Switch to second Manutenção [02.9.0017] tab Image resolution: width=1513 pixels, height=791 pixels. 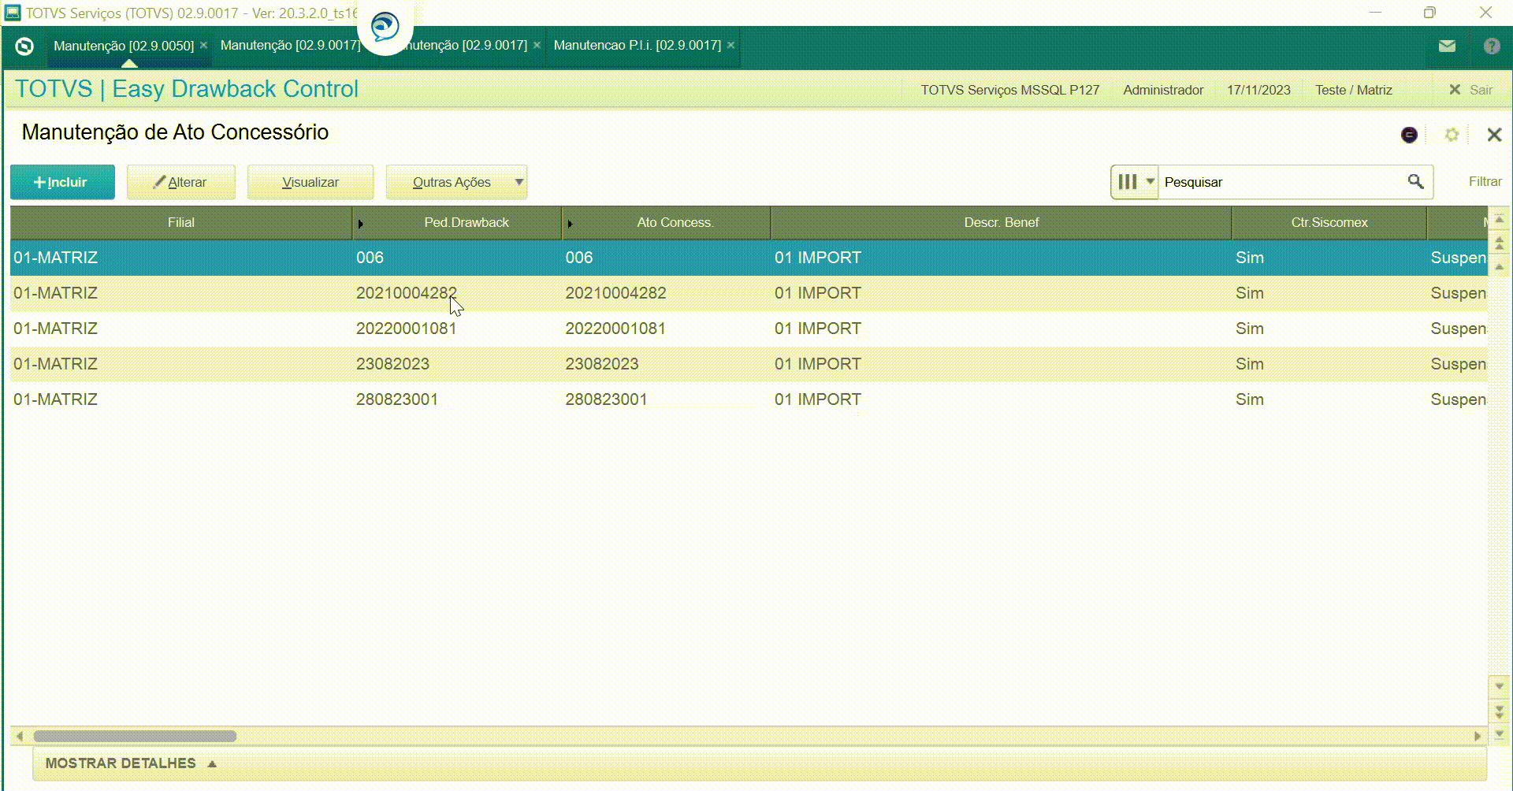[x=290, y=45]
